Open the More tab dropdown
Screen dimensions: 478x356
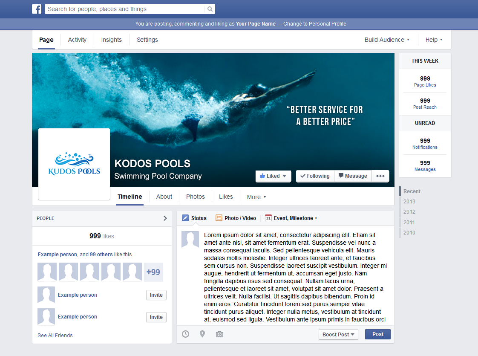coord(256,197)
